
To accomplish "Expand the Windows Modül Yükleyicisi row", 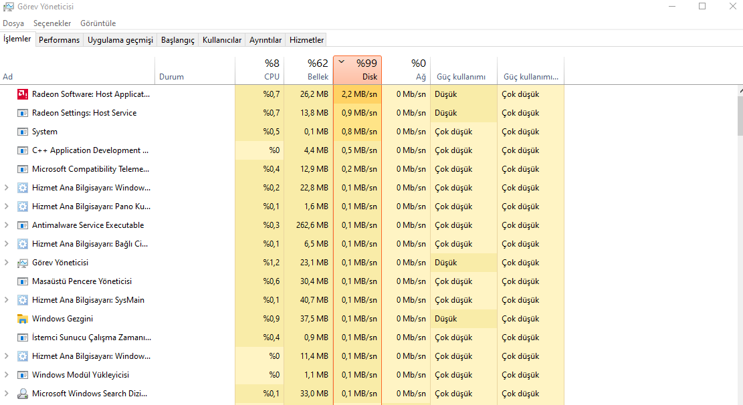I will 7,375.
